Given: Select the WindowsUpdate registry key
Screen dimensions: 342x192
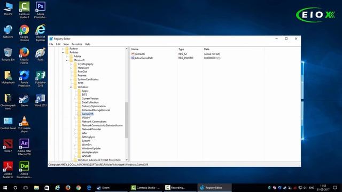Looking at the screenshot, I should [91, 148].
